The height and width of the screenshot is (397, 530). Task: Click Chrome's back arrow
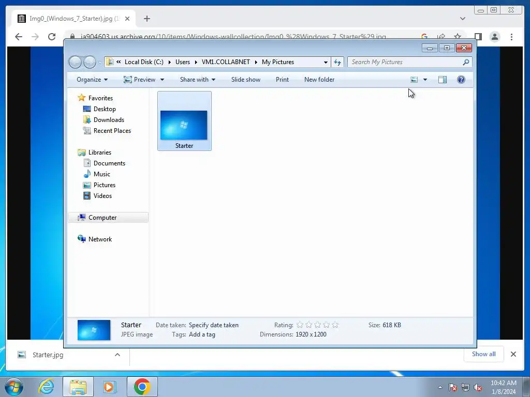pos(19,37)
